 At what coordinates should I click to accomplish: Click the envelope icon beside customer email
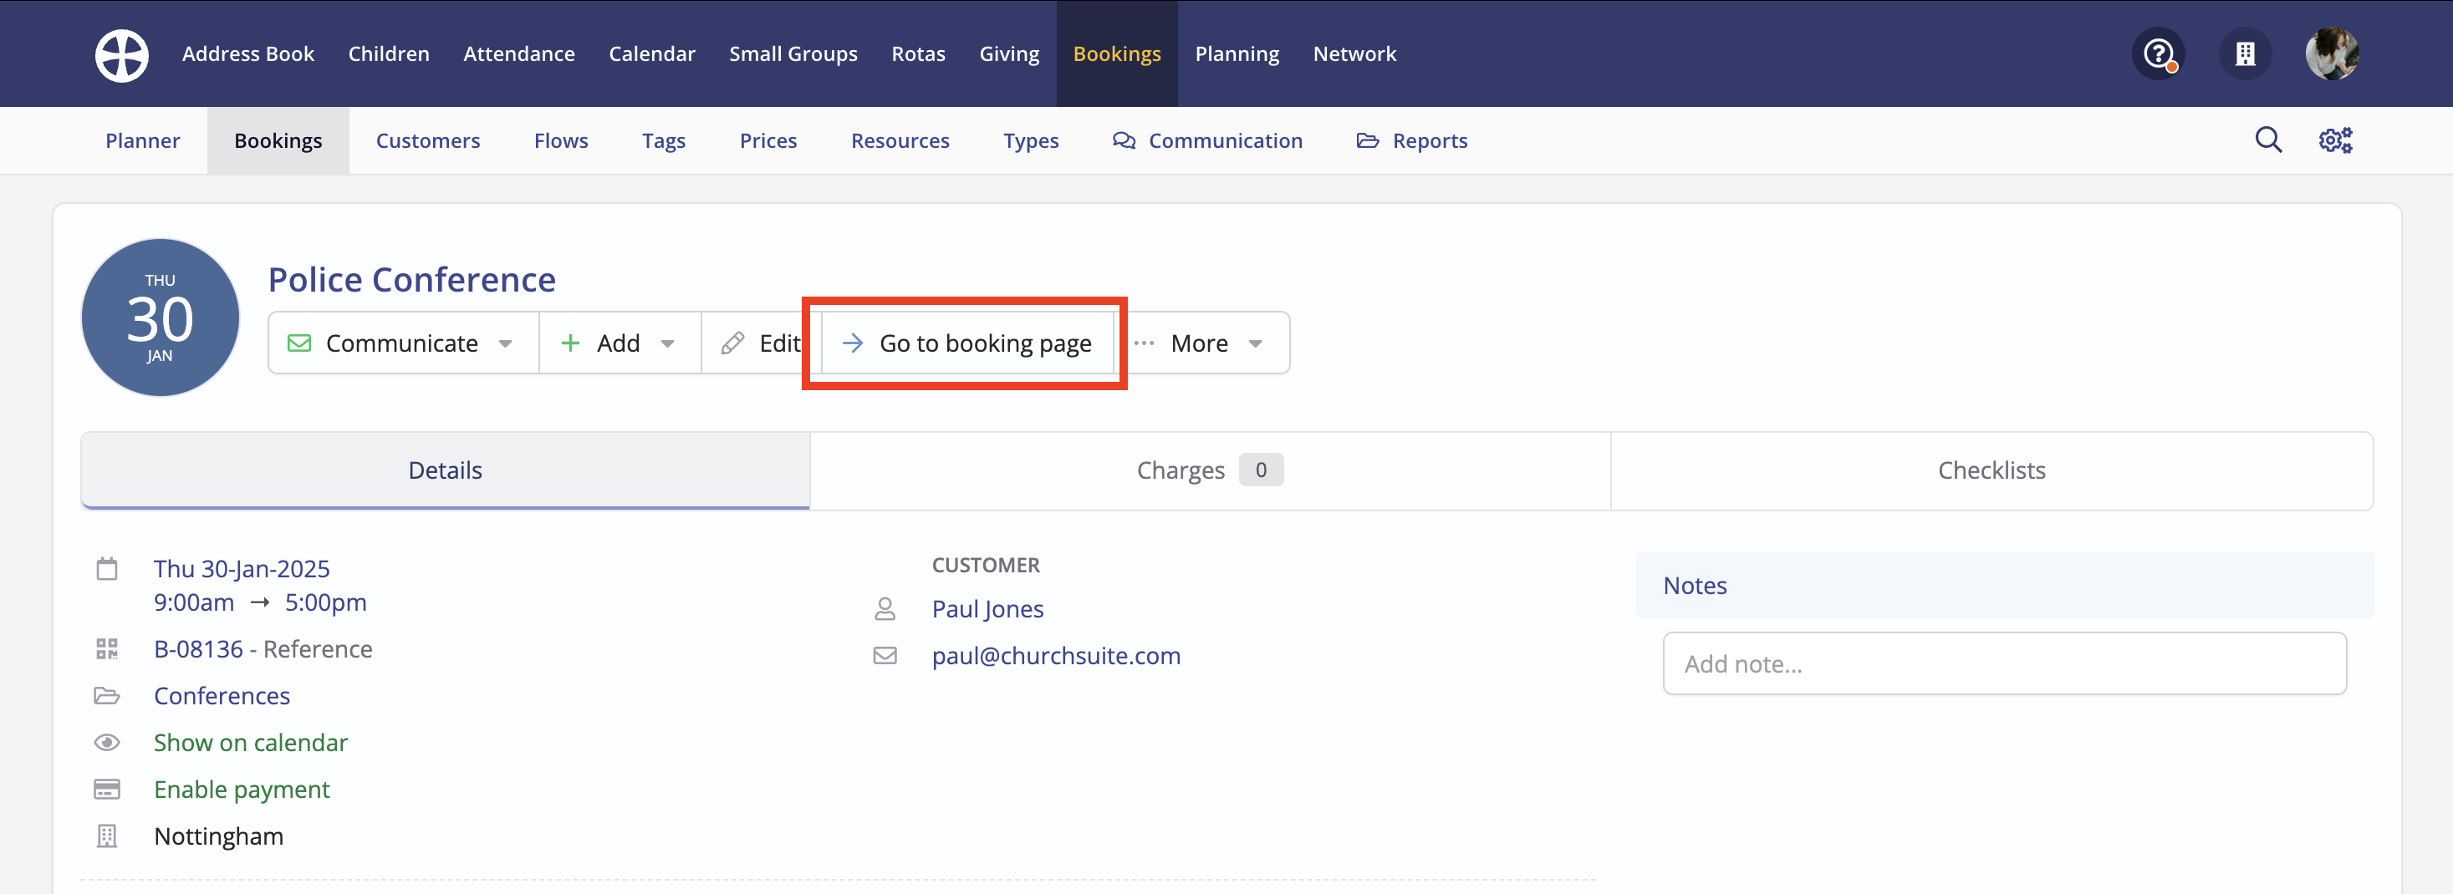(x=885, y=656)
